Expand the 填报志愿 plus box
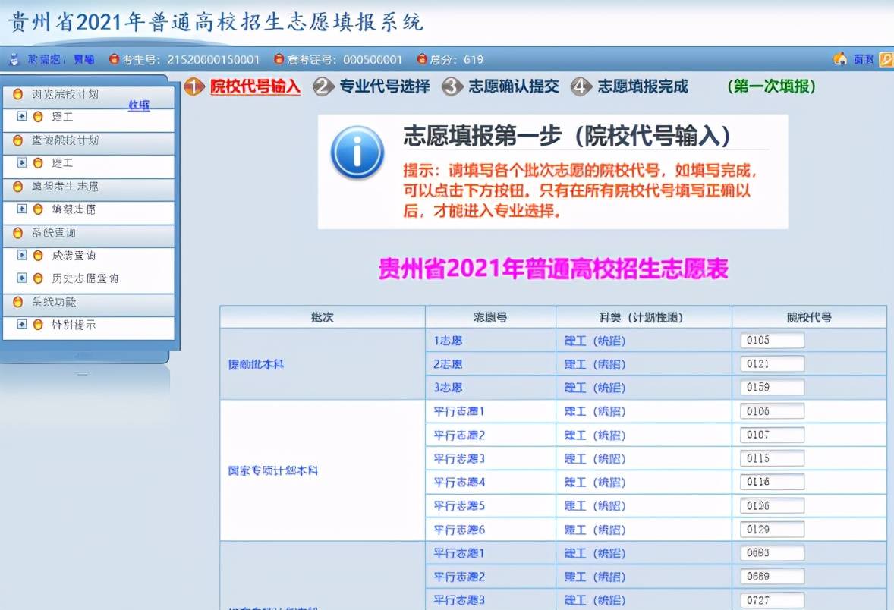 click(22, 209)
